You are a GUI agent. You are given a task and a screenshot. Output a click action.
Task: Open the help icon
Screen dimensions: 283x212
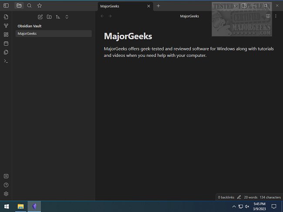[x=6, y=185]
